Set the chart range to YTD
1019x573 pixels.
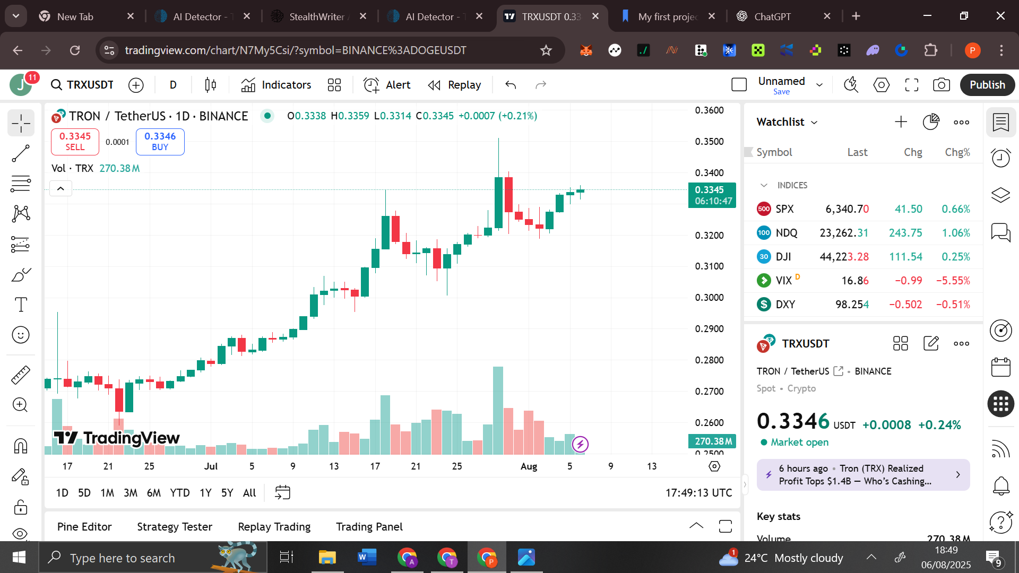pos(180,493)
